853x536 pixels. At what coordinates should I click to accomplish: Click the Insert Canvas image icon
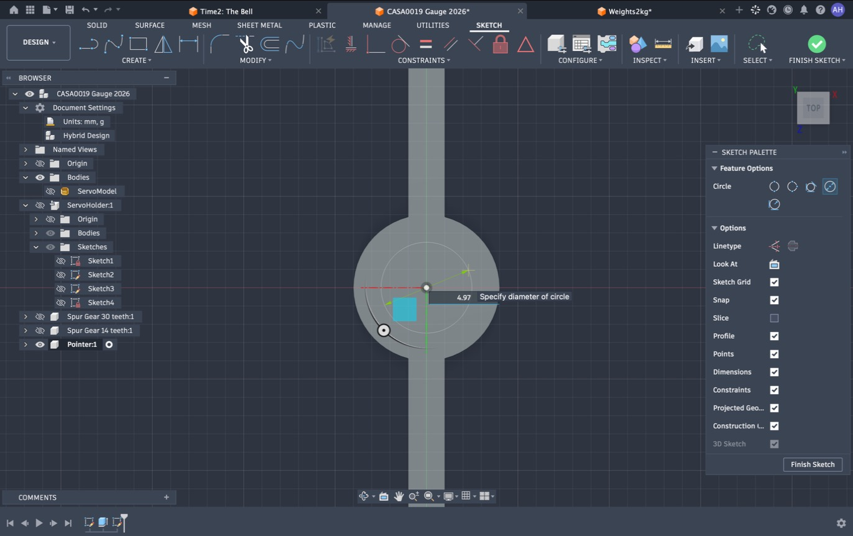719,44
